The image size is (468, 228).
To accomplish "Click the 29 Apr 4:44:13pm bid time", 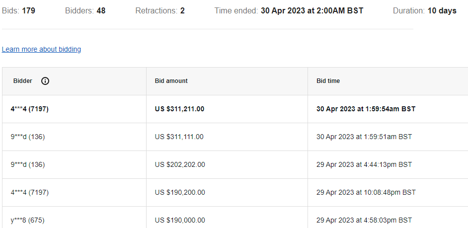I will pos(364,164).
